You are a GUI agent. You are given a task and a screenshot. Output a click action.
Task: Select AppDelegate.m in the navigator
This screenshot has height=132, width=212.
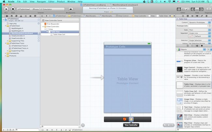(x=17, y=31)
